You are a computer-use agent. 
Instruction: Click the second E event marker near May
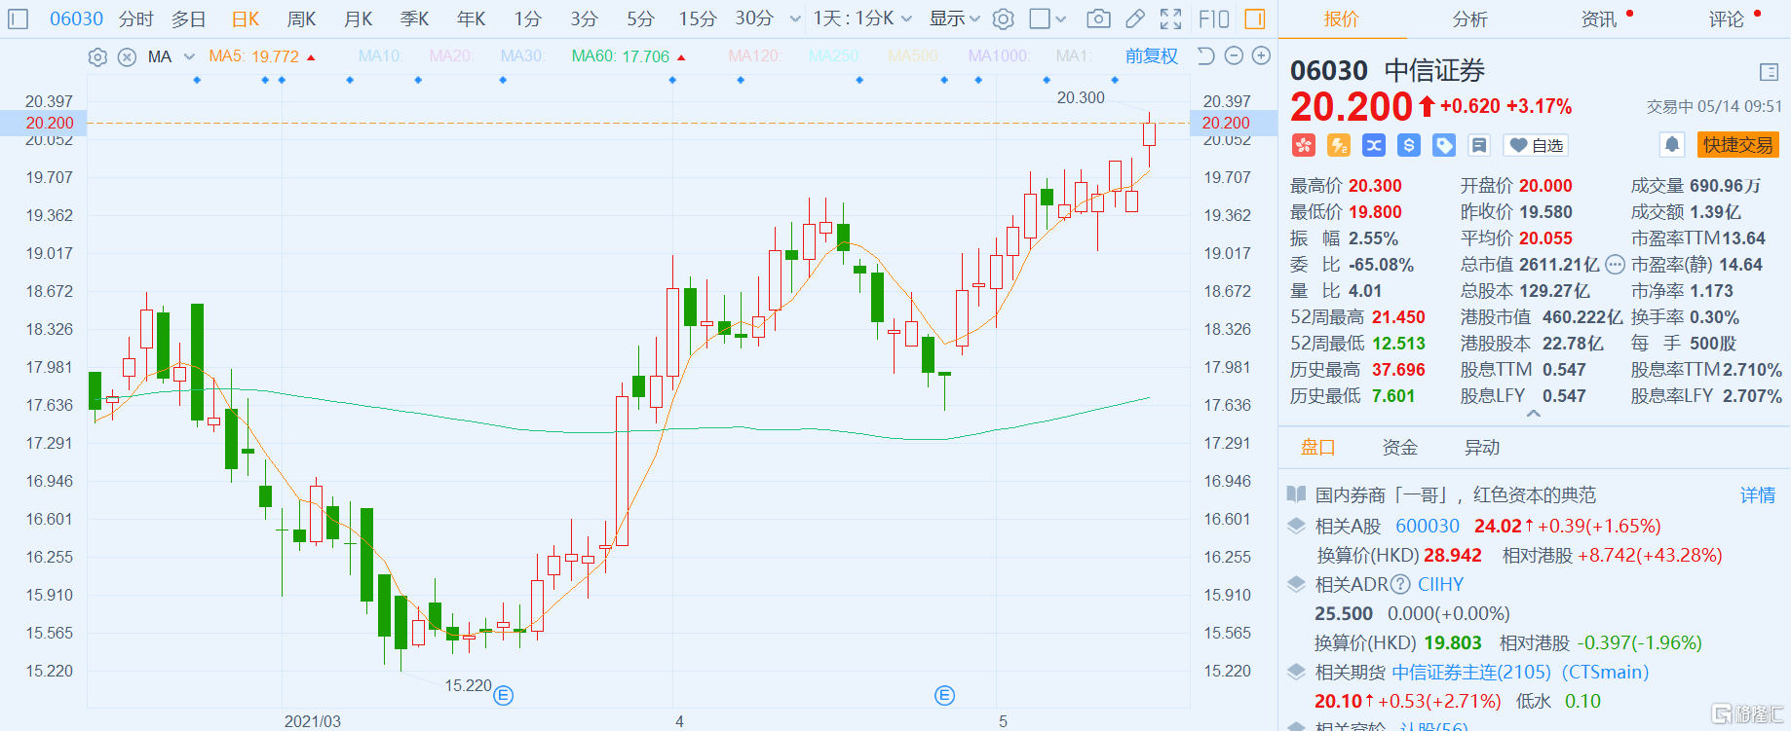[x=944, y=695]
